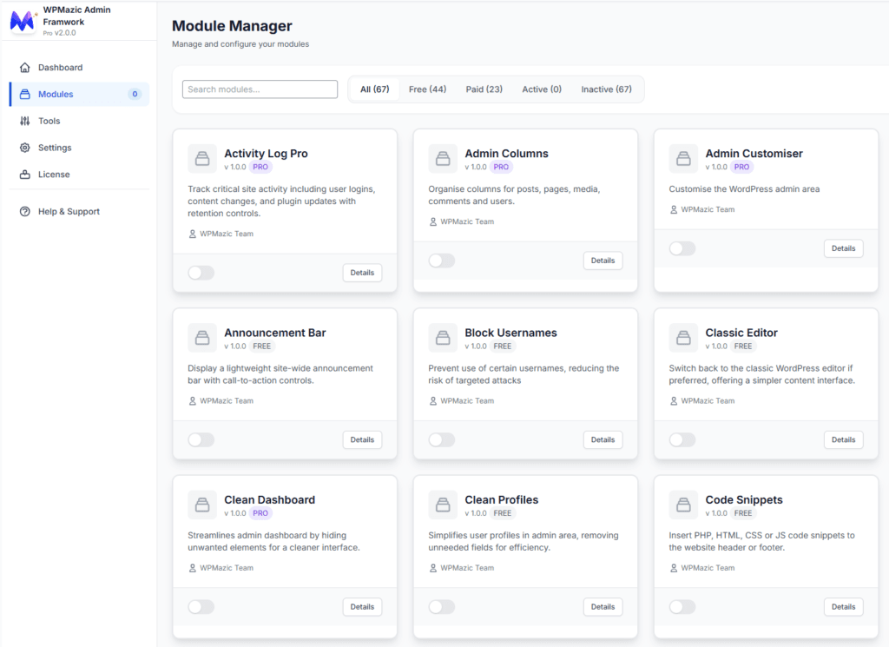Focus the Search modules input field
This screenshot has height=647, width=889.
pos(260,89)
